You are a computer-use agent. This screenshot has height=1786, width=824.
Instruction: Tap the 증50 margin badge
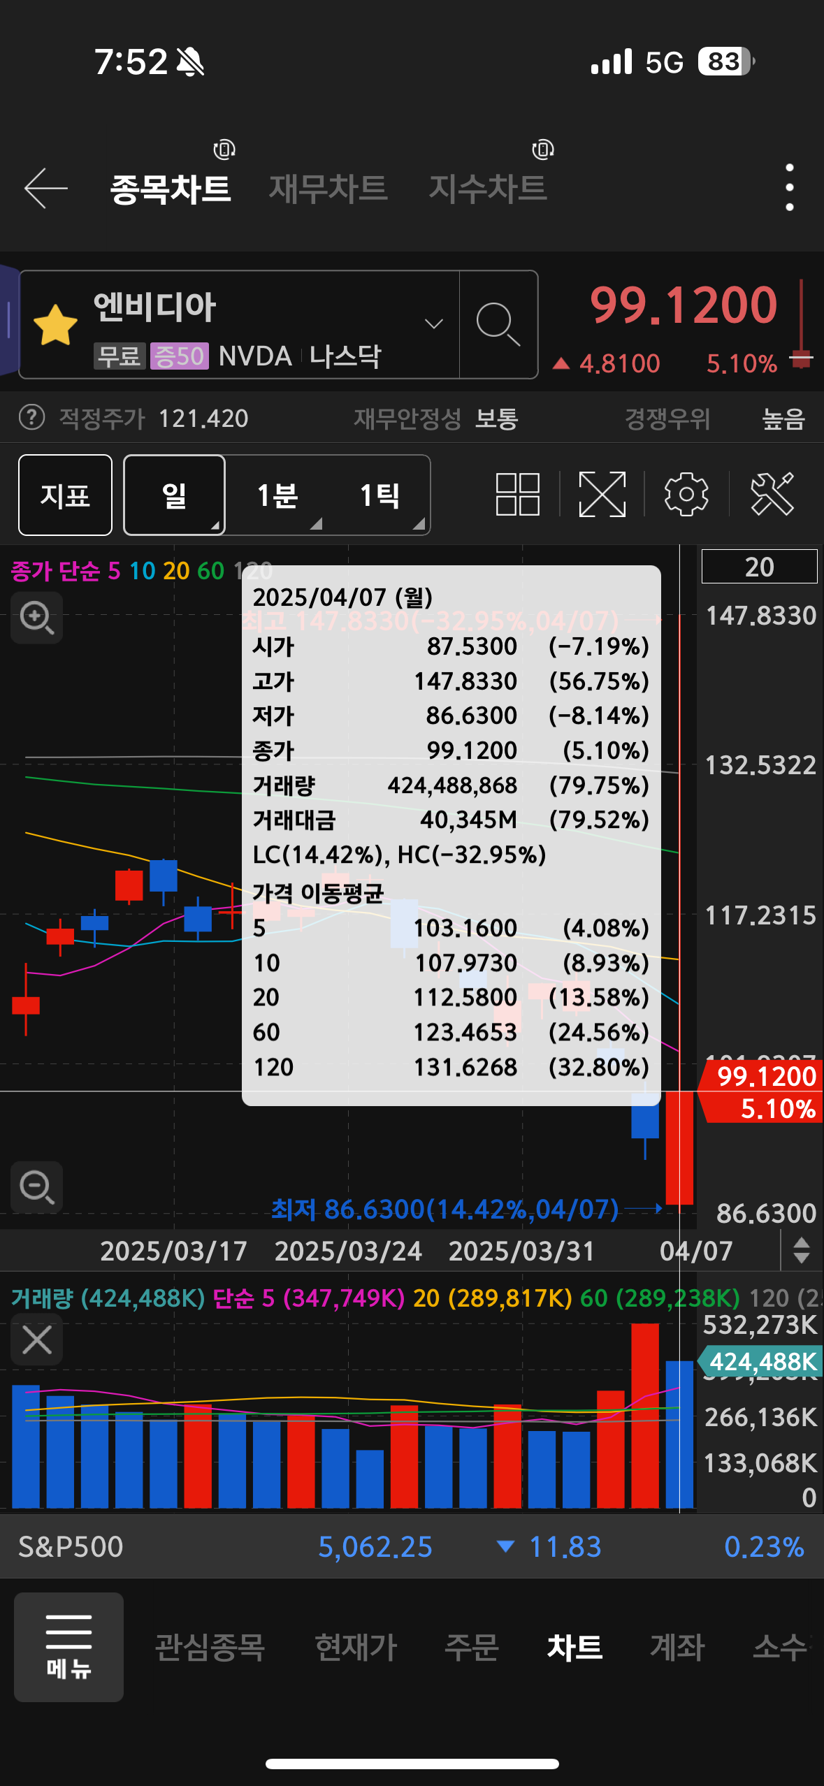point(179,356)
